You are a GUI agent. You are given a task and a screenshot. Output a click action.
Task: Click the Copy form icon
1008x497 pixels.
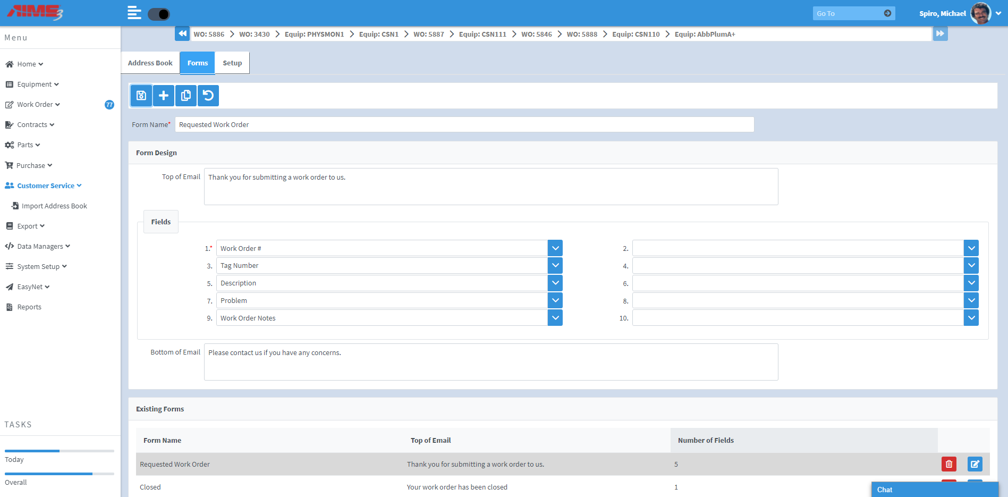click(185, 96)
